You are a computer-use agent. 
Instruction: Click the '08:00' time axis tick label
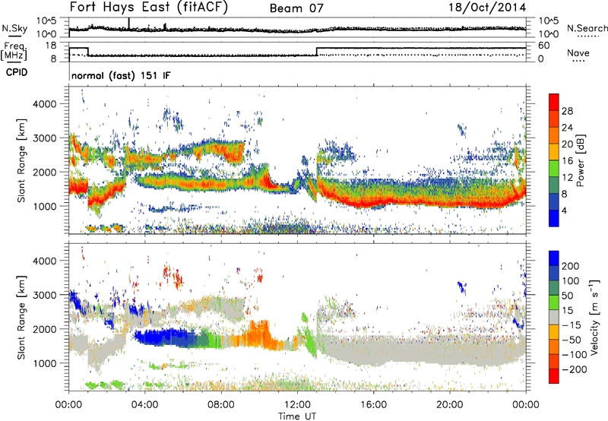[221, 405]
